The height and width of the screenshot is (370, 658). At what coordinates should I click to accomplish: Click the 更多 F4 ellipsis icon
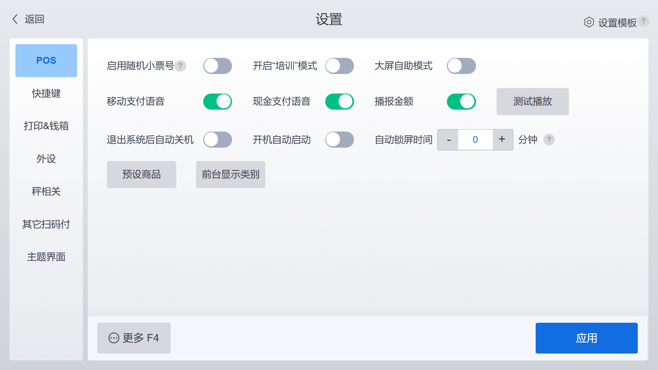click(x=114, y=338)
